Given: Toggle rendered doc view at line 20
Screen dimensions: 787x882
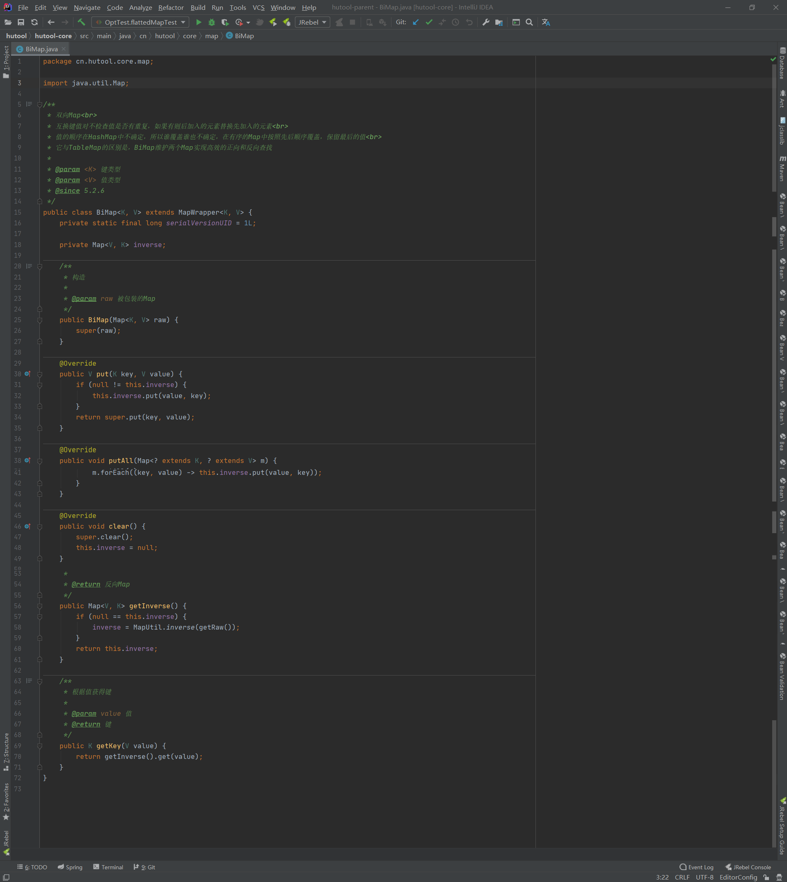Looking at the screenshot, I should click(x=29, y=266).
